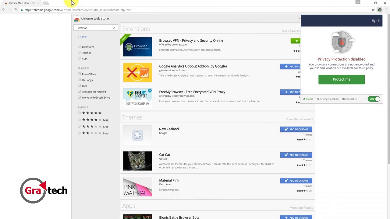Open Cat Cat theme thumbnail
This screenshot has width=390, height=219.
pos(137,161)
